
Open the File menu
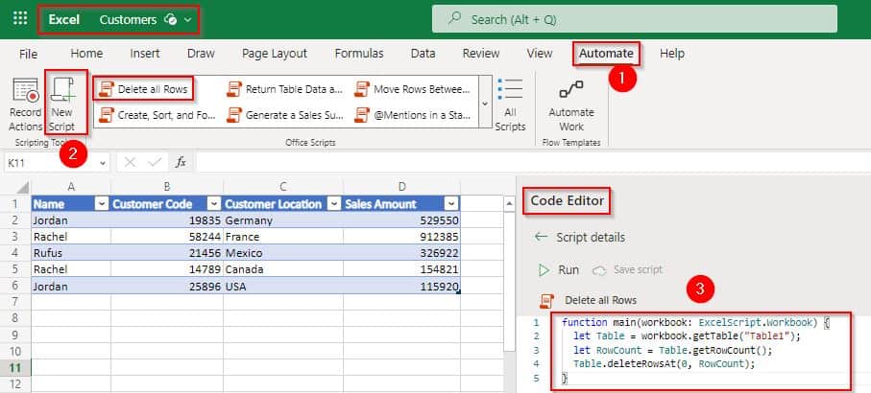(29, 54)
